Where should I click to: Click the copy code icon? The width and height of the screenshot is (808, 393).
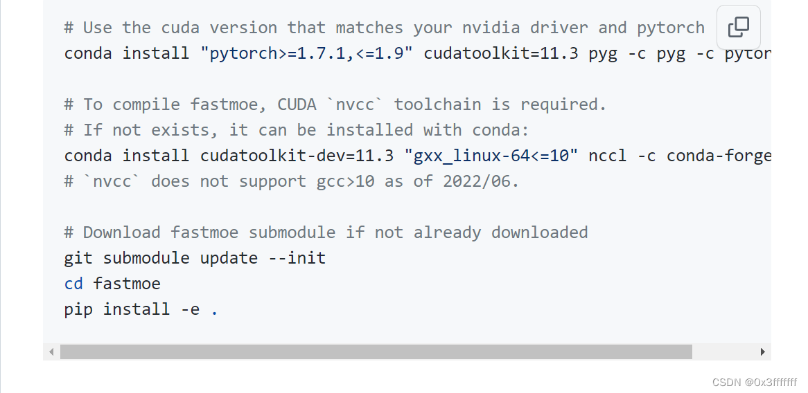pos(739,28)
